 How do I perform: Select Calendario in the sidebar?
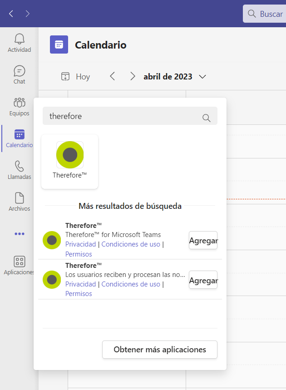(x=20, y=138)
